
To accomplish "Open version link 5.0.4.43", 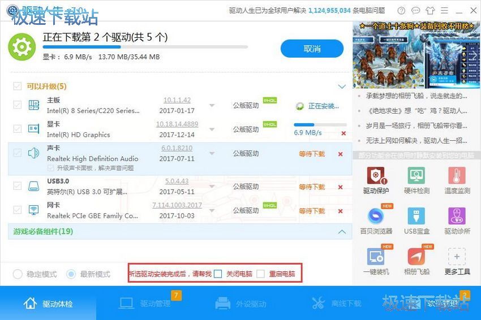I will (x=177, y=181).
